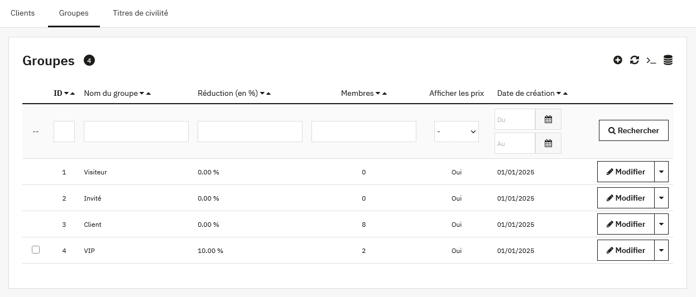The image size is (696, 297).
Task: Open the 'Du' date calendar picker
Action: 548,119
